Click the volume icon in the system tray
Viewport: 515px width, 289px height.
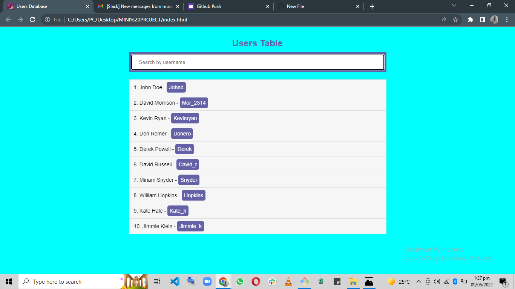click(437, 281)
